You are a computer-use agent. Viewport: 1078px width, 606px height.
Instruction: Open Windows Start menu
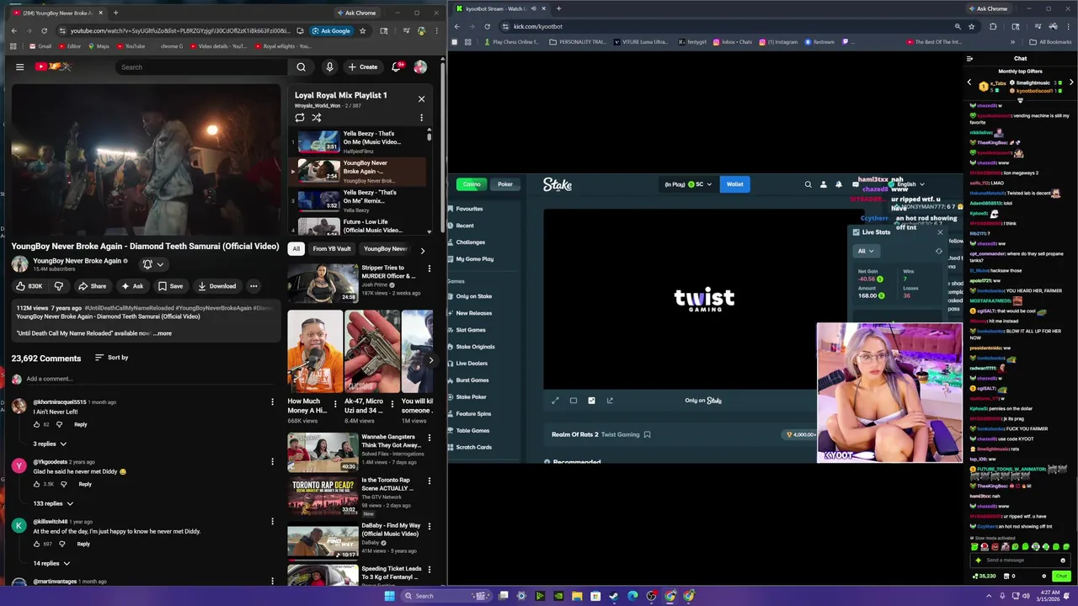389,596
